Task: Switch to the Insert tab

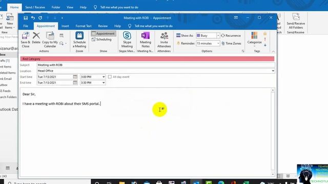Action: click(x=65, y=26)
